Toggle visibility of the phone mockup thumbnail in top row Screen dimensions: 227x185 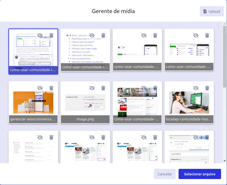click(x=144, y=35)
